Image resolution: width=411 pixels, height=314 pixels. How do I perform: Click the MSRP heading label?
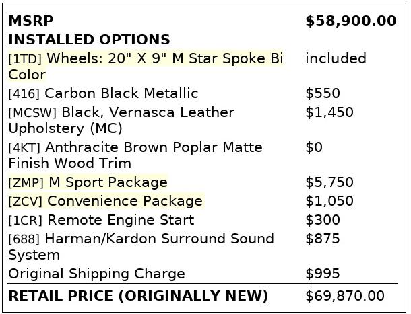(31, 21)
